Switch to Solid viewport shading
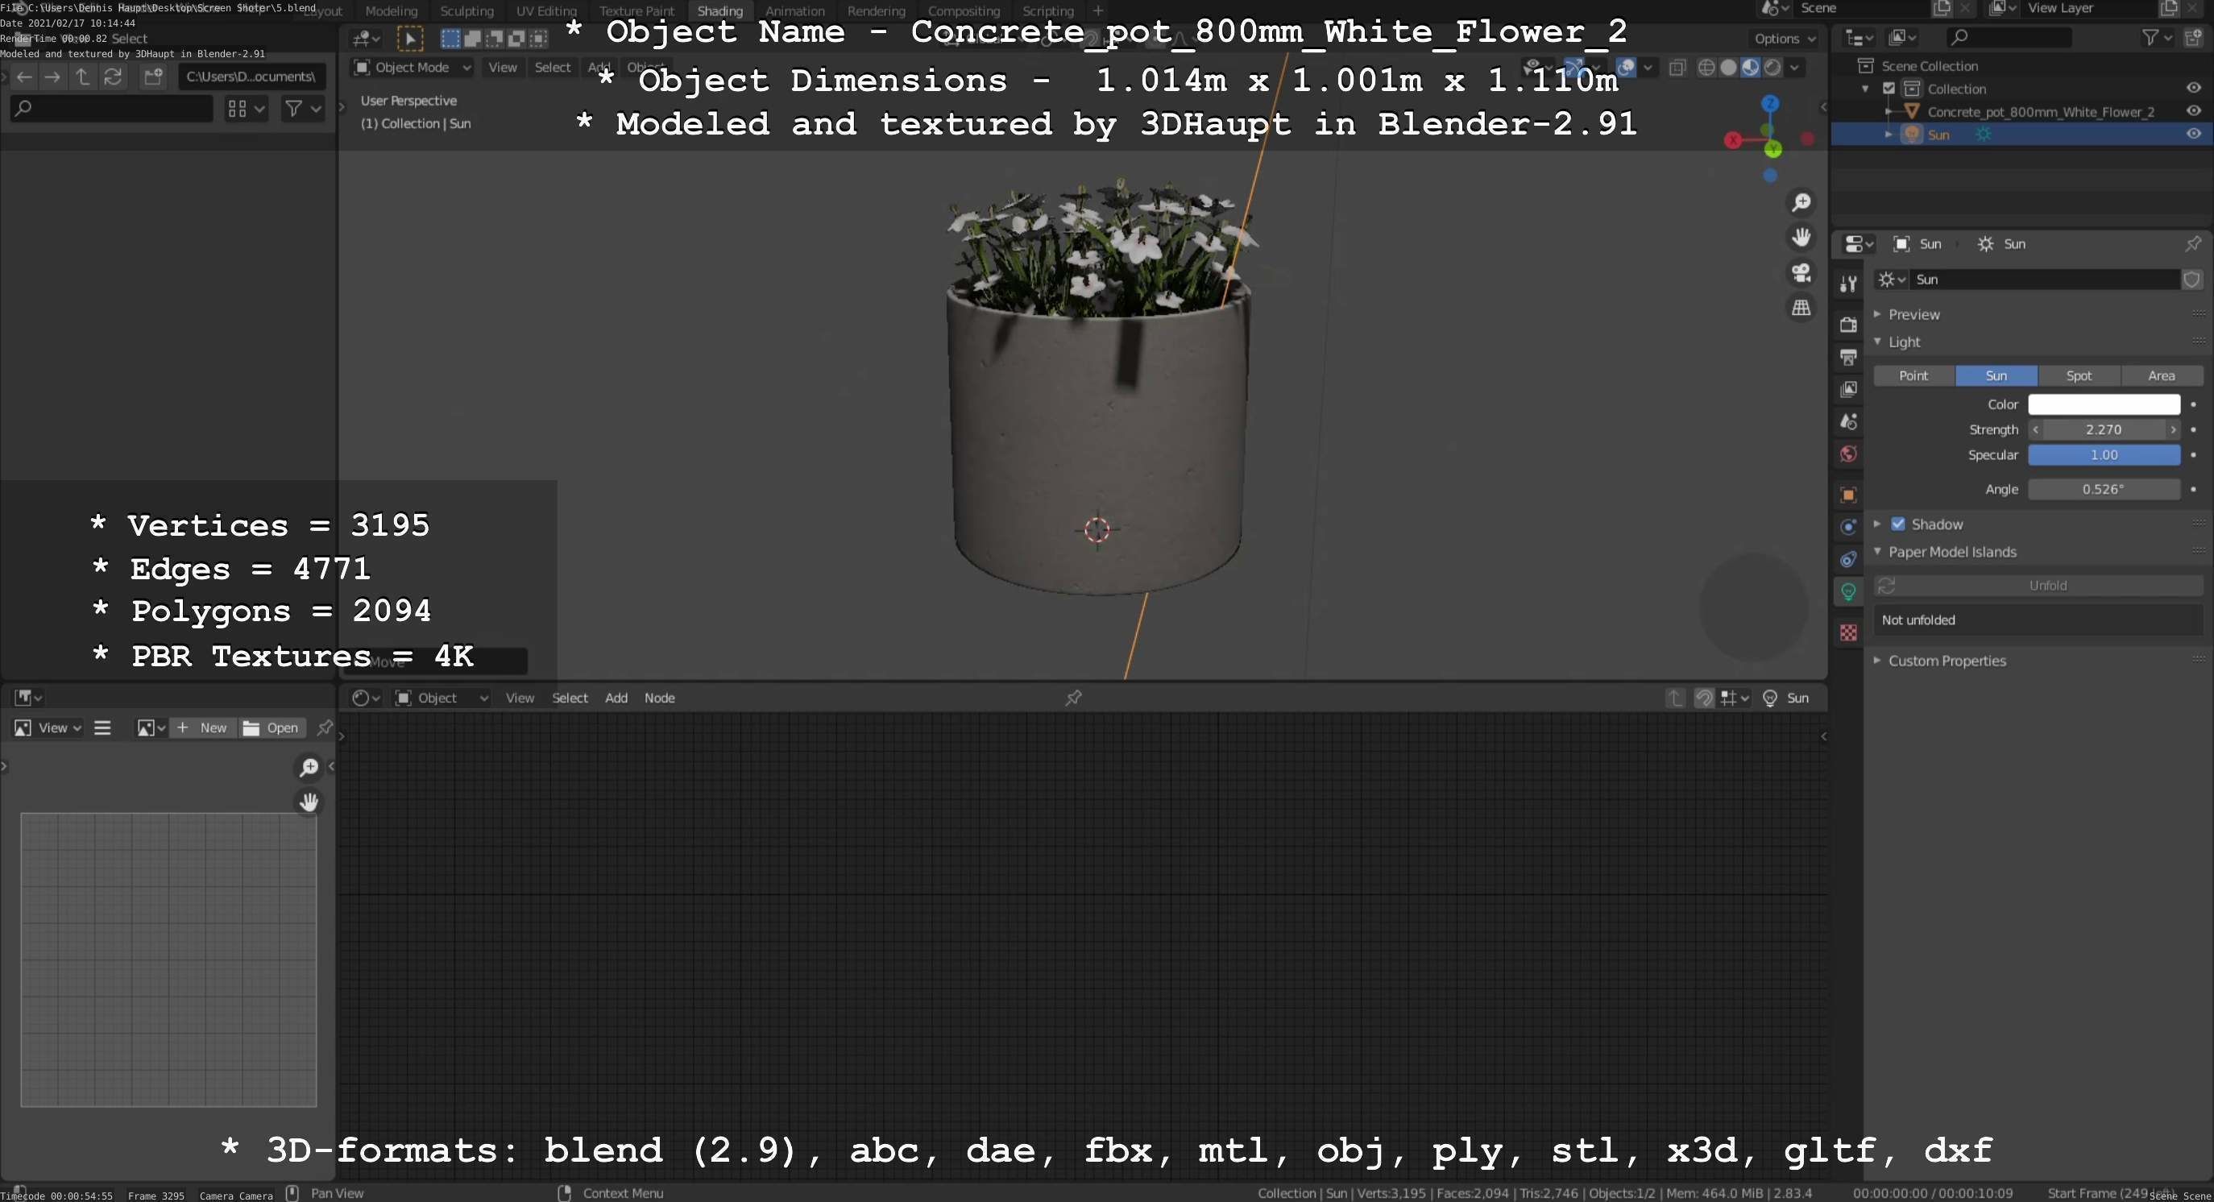Viewport: 2214px width, 1202px height. (1728, 68)
